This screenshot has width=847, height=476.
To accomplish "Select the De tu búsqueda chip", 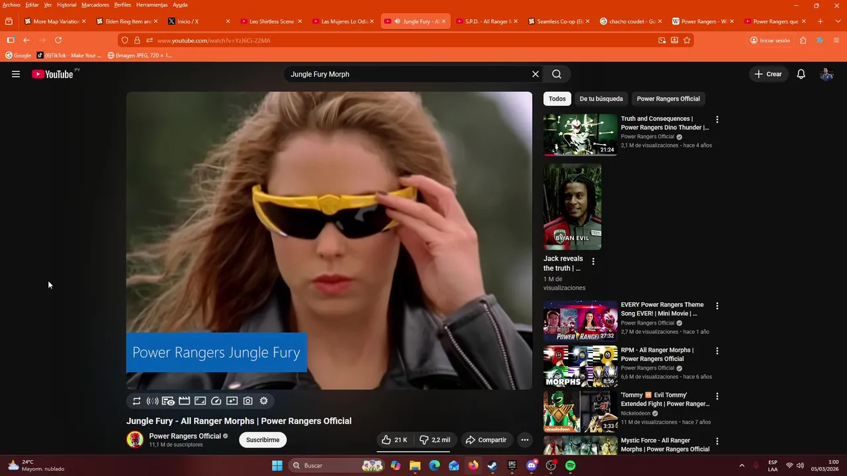I will pyautogui.click(x=601, y=99).
